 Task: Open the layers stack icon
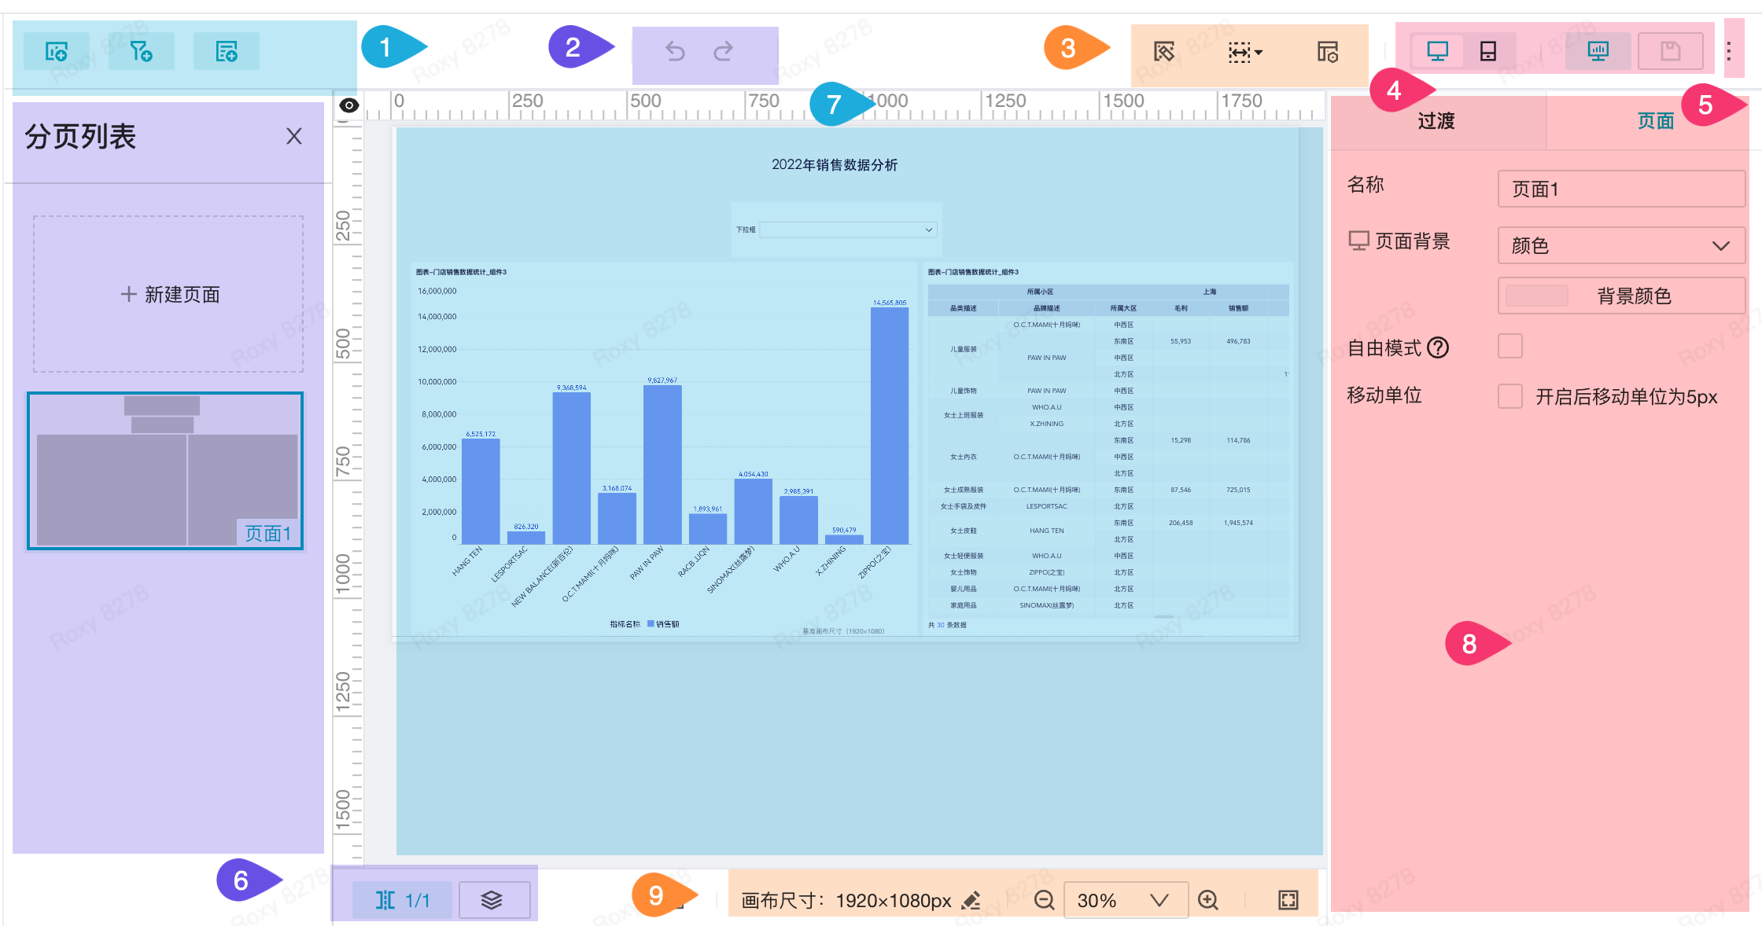coord(492,900)
